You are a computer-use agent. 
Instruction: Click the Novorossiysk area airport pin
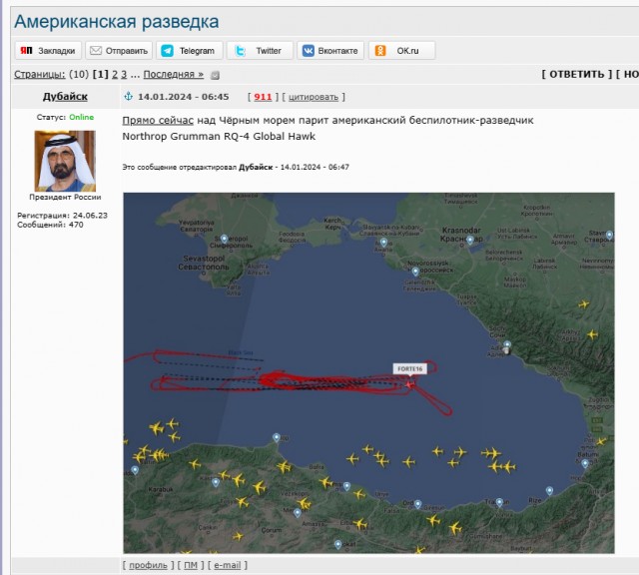415,272
